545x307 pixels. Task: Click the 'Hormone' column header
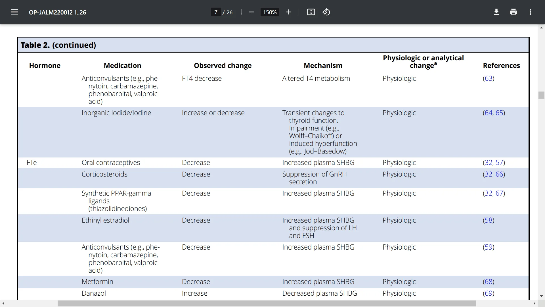pos(45,66)
